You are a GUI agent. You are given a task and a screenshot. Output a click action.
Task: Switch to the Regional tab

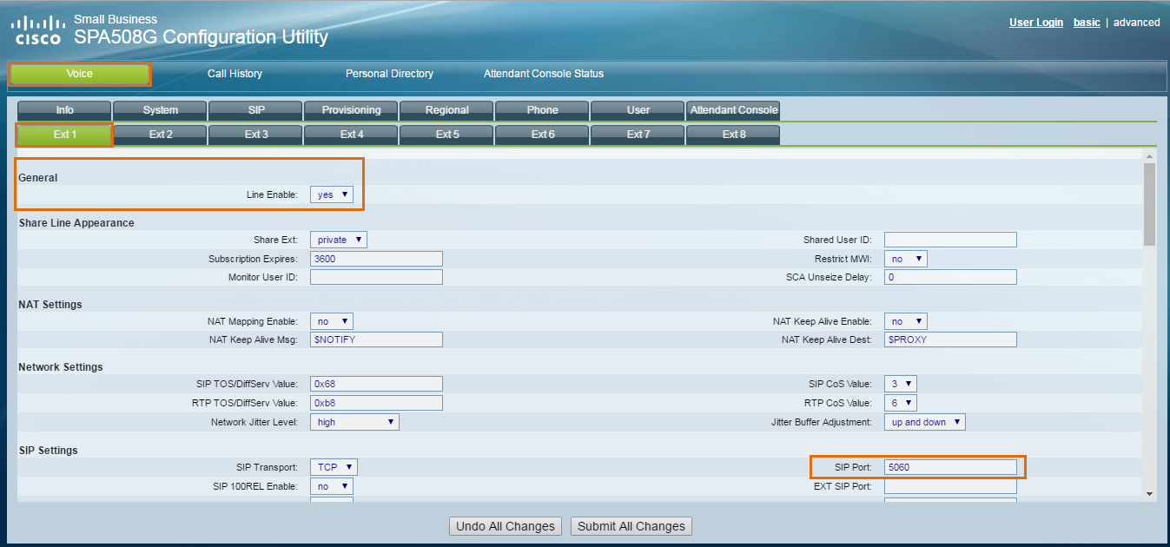tap(446, 110)
